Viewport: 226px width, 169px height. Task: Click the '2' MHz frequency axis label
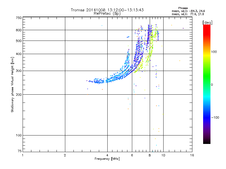tap(65, 155)
